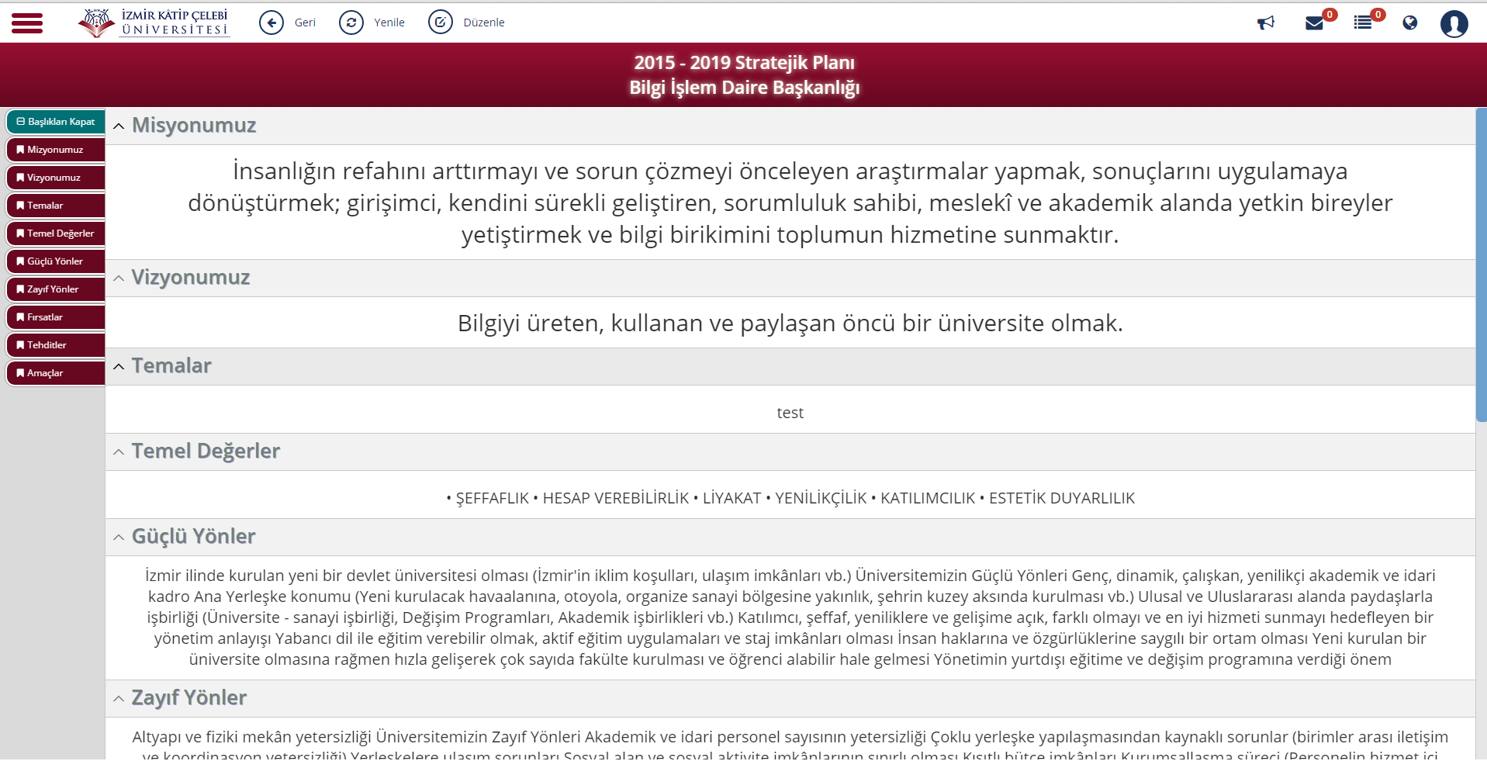Collapse the Güçlü Yönler section chevron
Viewport: 1487px width, 761px height.
[119, 538]
